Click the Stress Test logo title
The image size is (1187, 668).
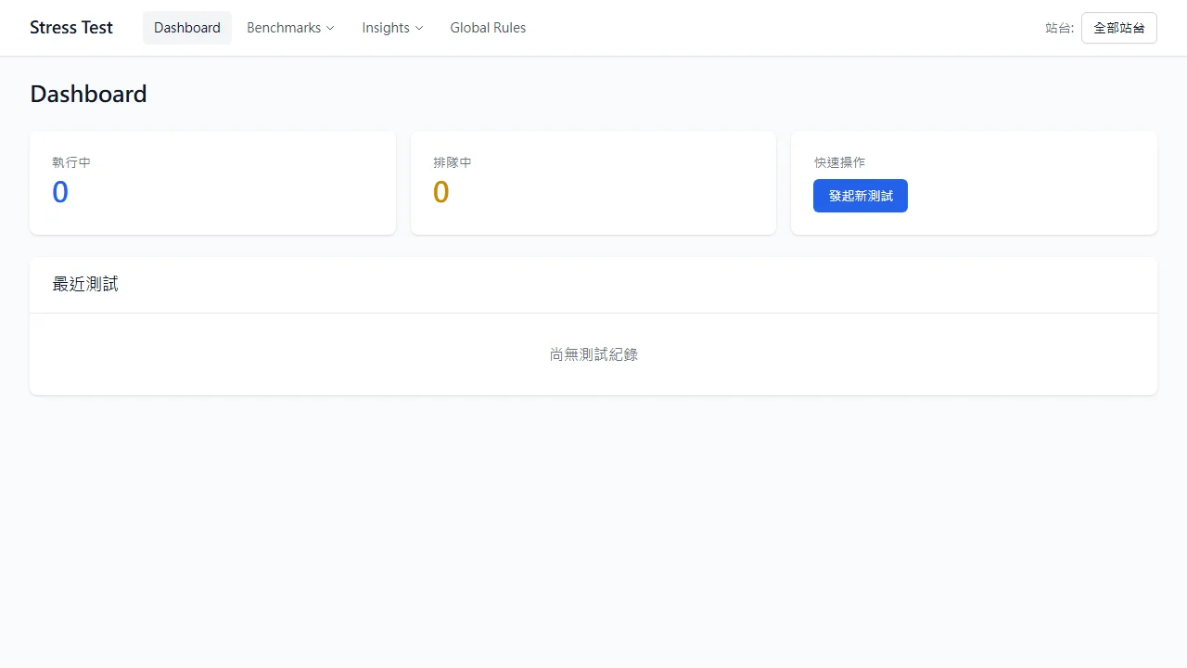[x=71, y=28]
